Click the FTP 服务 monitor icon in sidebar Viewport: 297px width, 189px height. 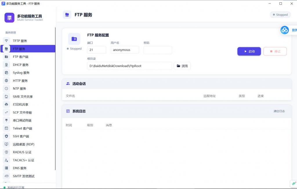click(x=6, y=49)
